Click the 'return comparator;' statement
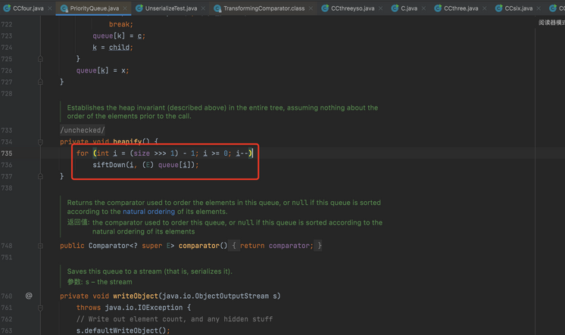Viewport: 565px width, 335px height. 276,246
